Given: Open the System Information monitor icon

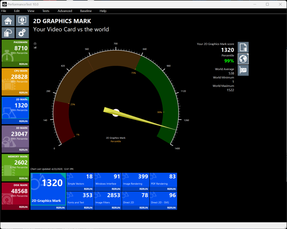Looking at the screenshot, I should 22,21.
